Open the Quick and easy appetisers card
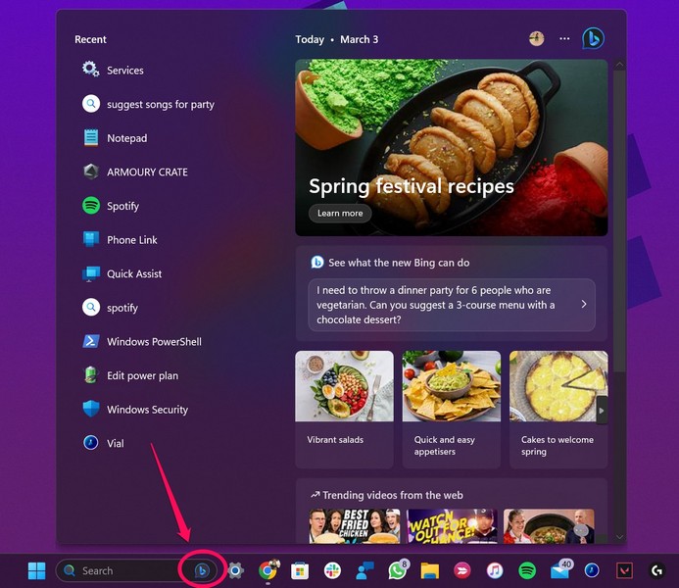The image size is (679, 588). (x=452, y=410)
